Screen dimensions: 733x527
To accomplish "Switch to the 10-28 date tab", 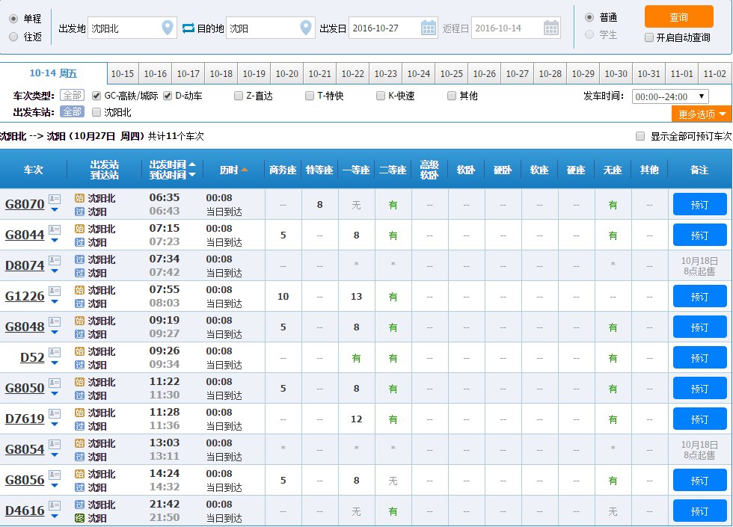I will 550,73.
